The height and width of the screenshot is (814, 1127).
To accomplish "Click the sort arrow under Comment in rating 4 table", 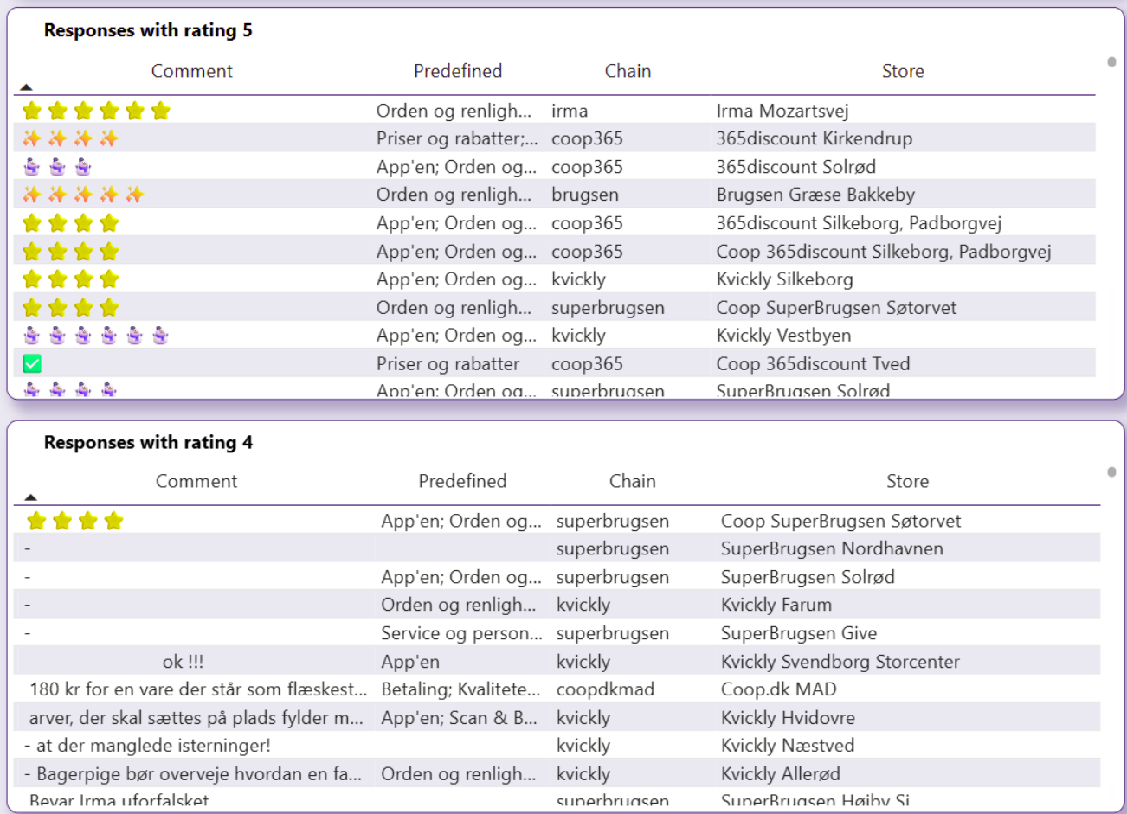I will pyautogui.click(x=31, y=497).
